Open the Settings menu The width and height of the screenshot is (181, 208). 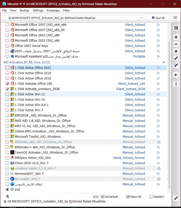coord(38,11)
